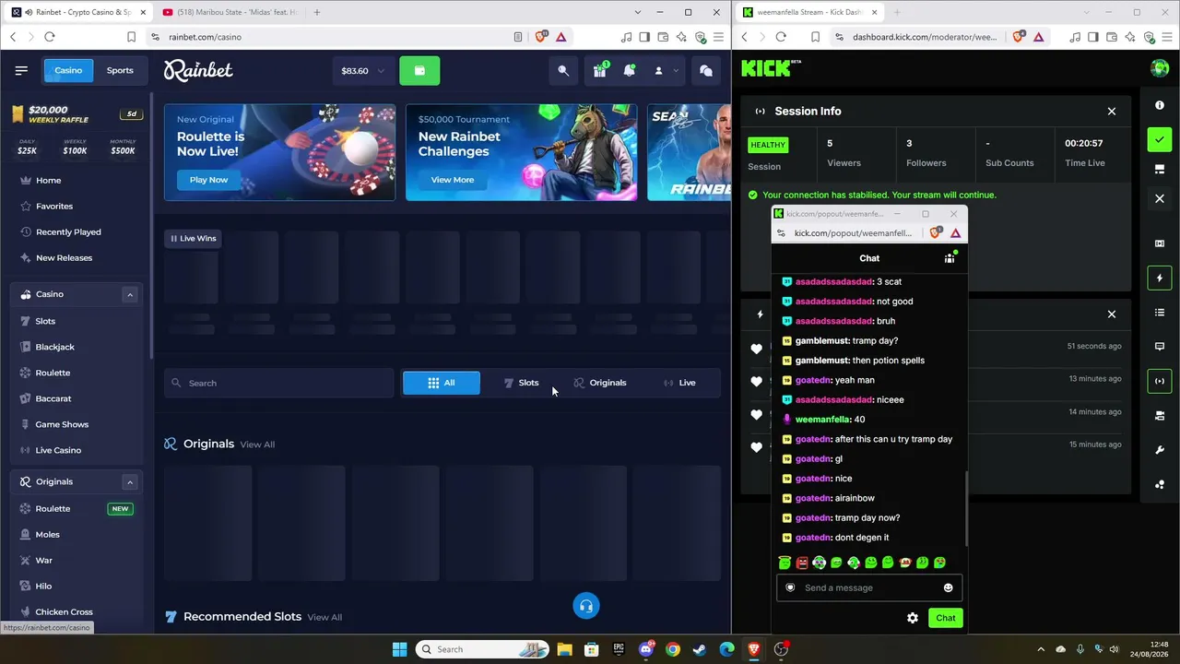Show hidden system tray icons

(x=1041, y=649)
